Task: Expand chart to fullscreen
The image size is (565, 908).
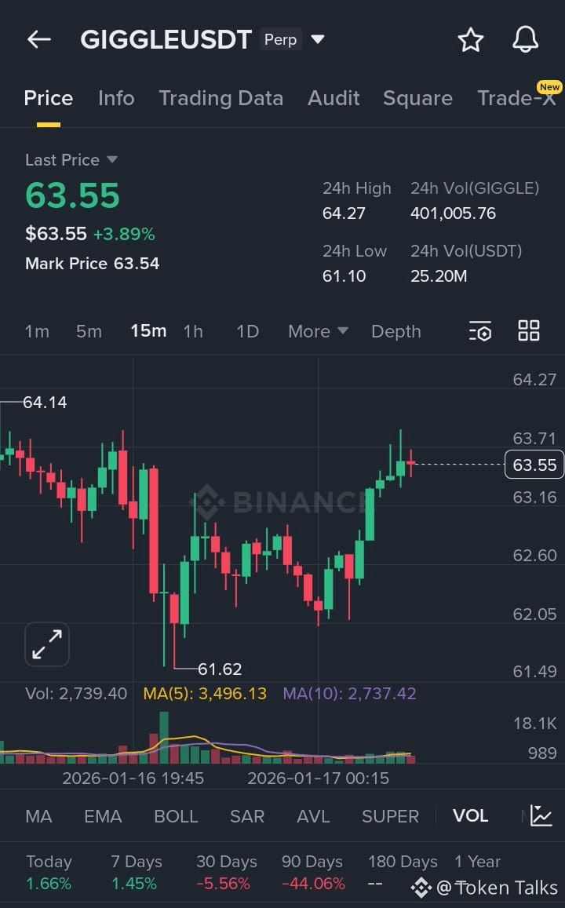Action: 47,644
